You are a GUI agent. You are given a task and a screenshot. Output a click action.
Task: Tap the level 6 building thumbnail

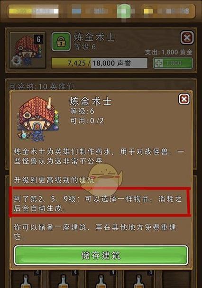pos(28,50)
